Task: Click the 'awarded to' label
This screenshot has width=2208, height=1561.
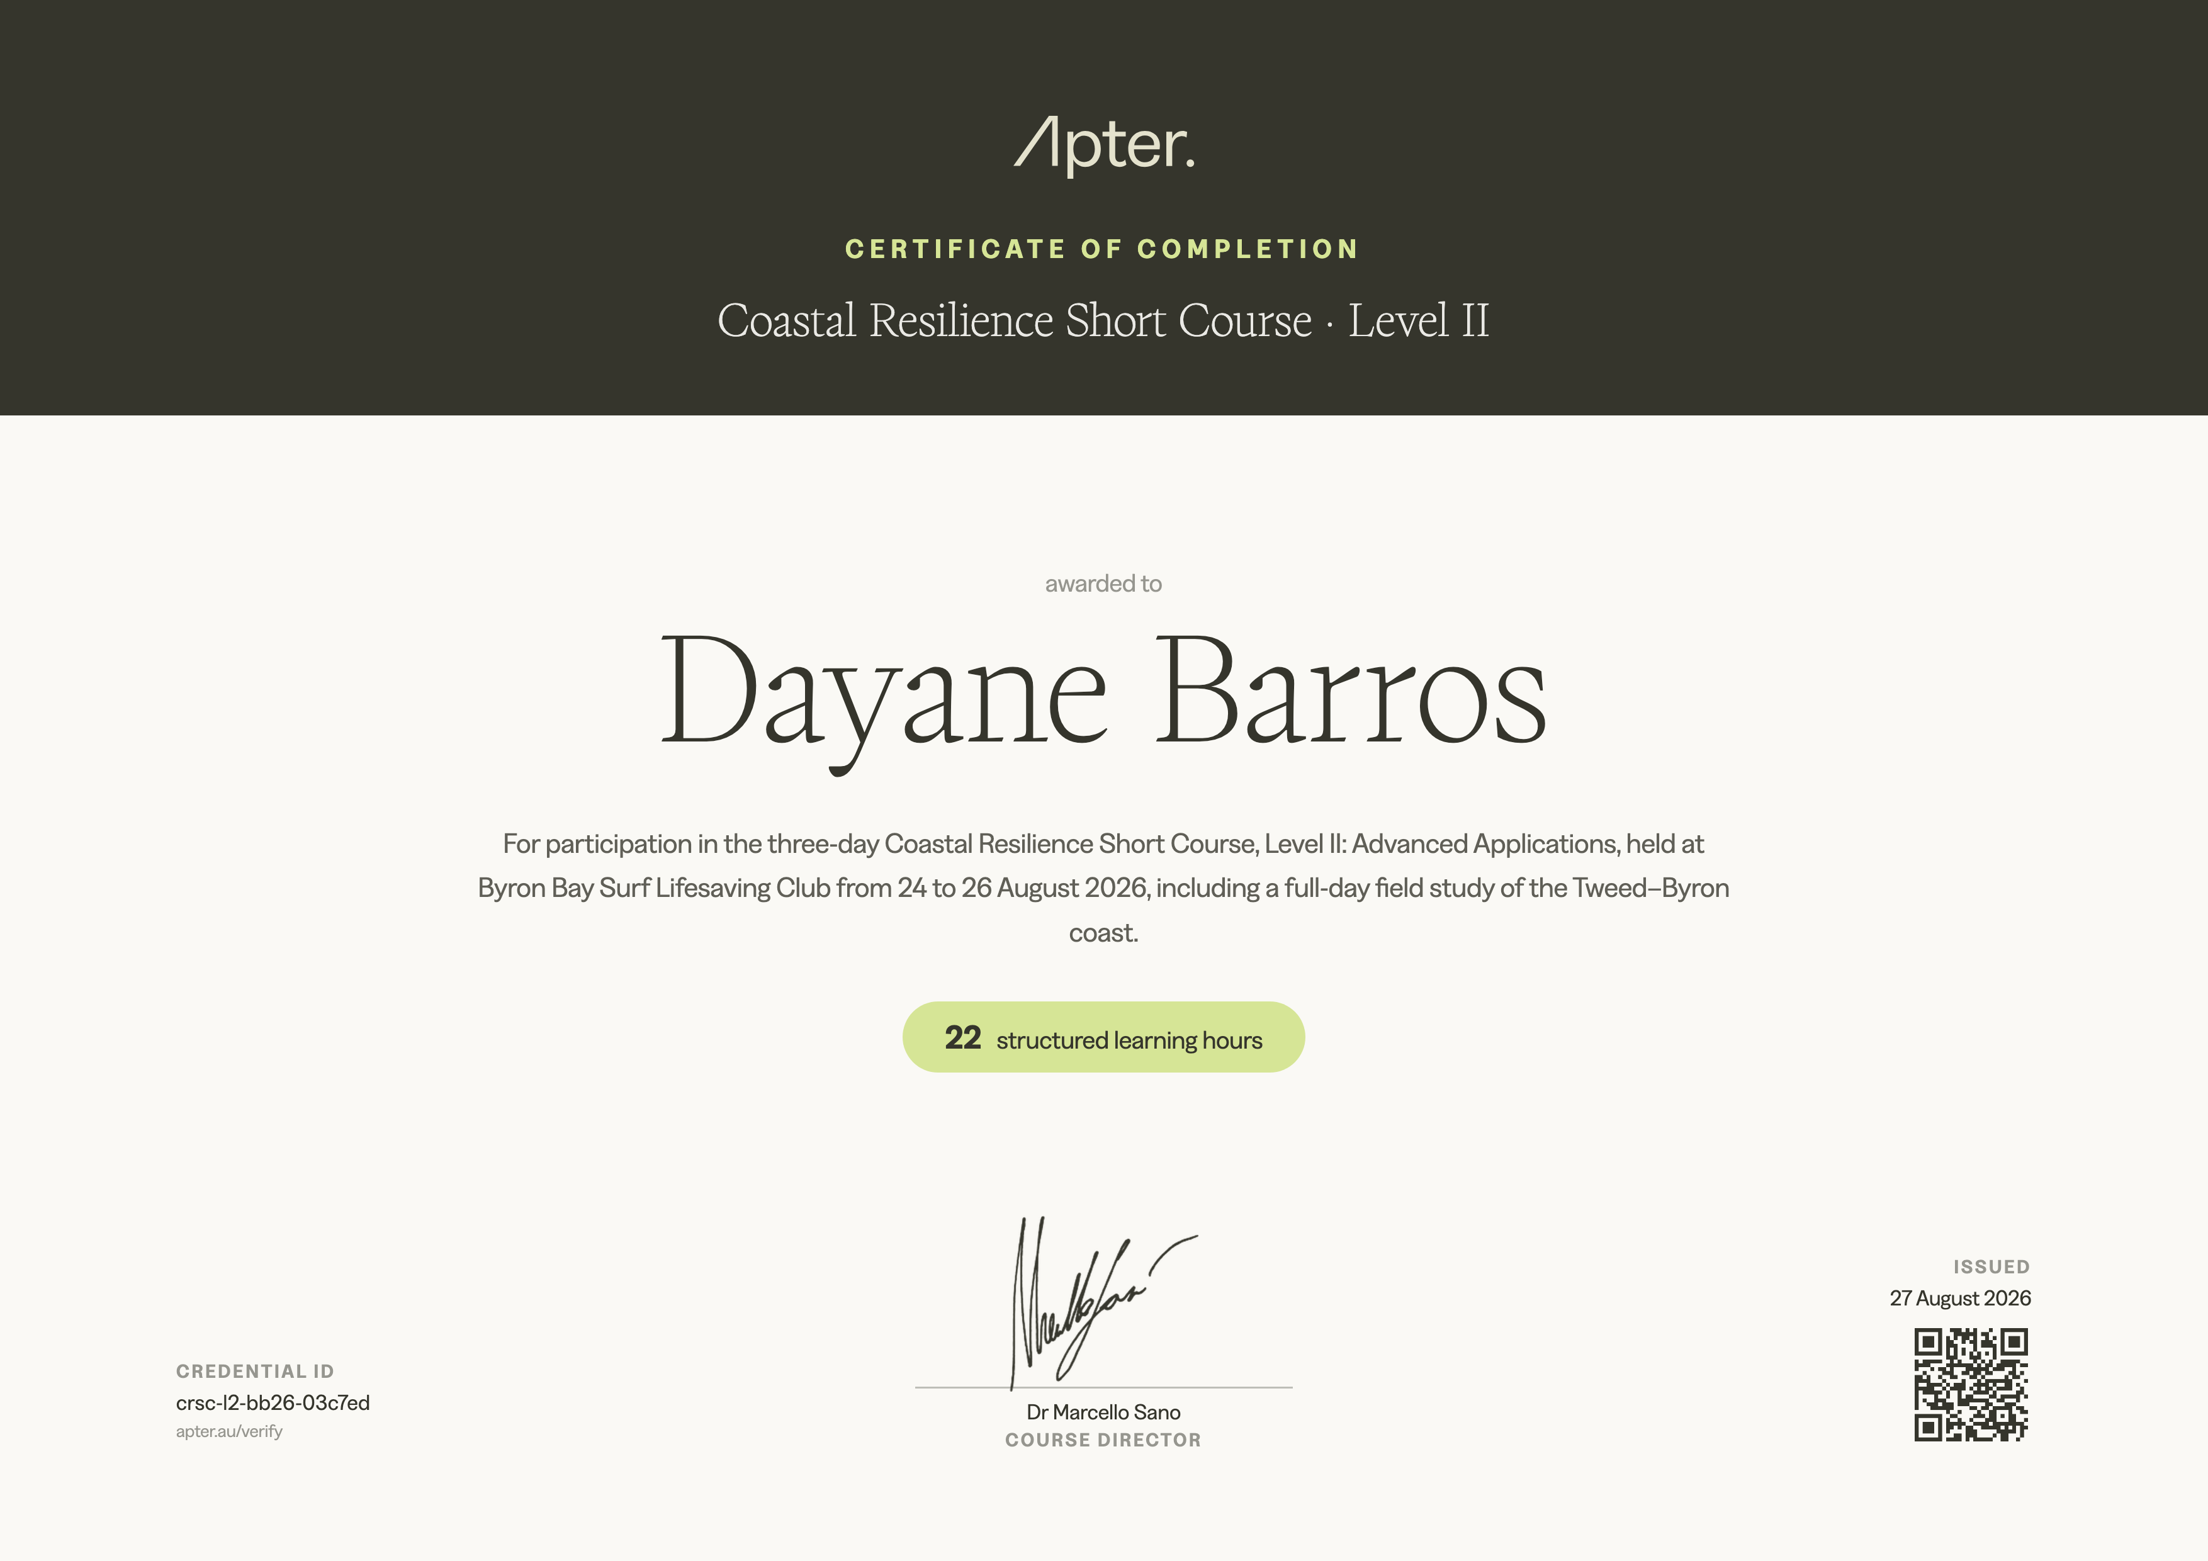Action: tap(1103, 584)
